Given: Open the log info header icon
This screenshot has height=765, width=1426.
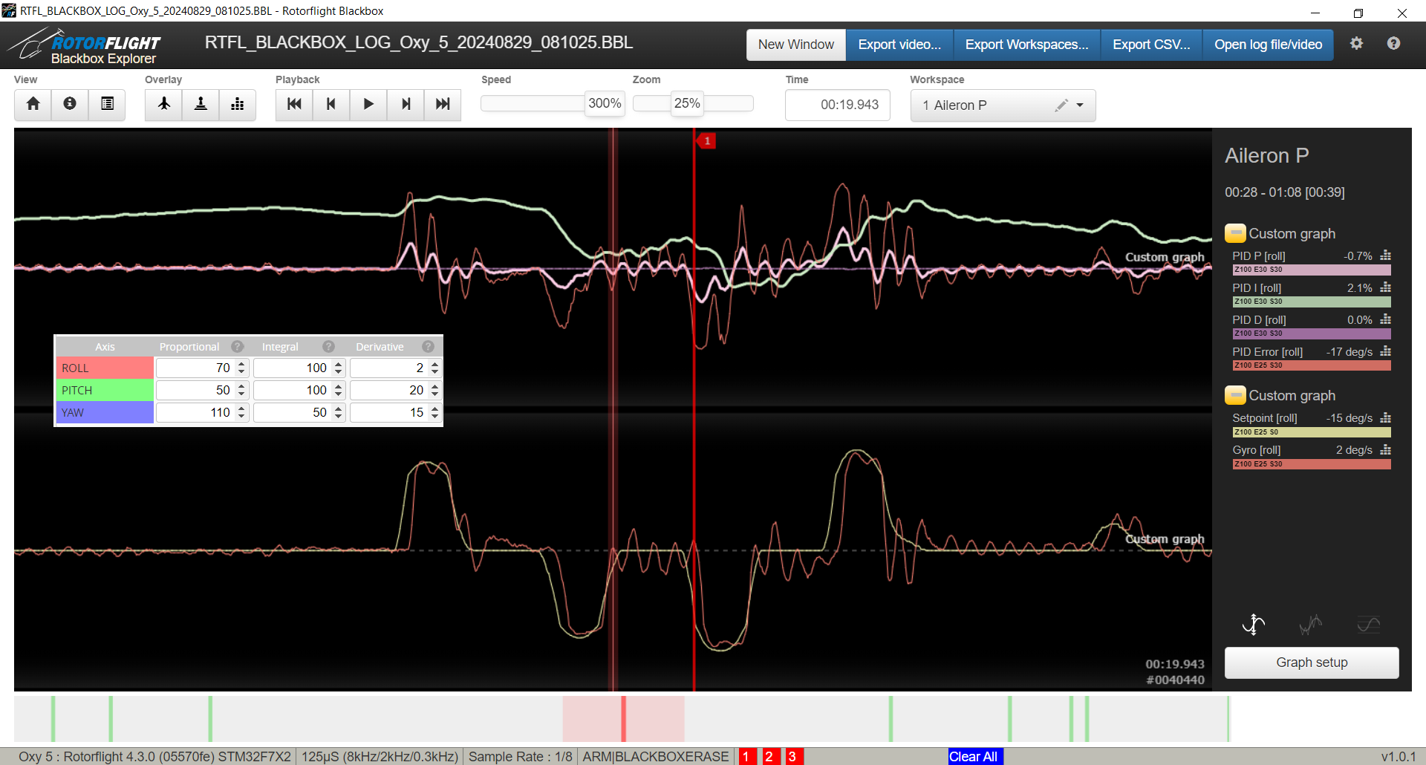Looking at the screenshot, I should [x=70, y=104].
